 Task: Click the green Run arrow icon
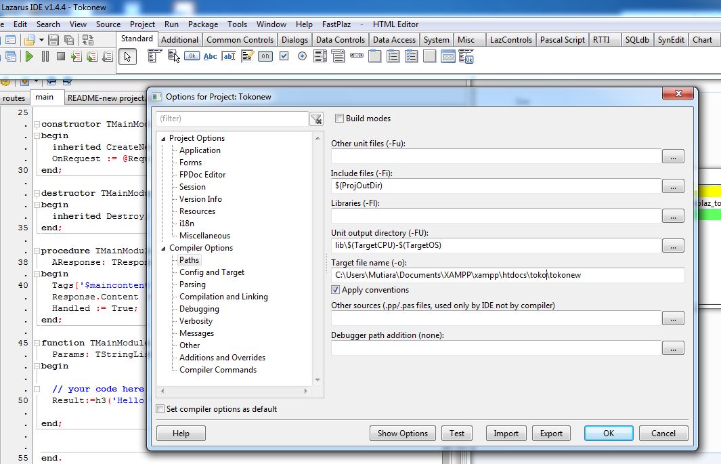pyautogui.click(x=29, y=57)
